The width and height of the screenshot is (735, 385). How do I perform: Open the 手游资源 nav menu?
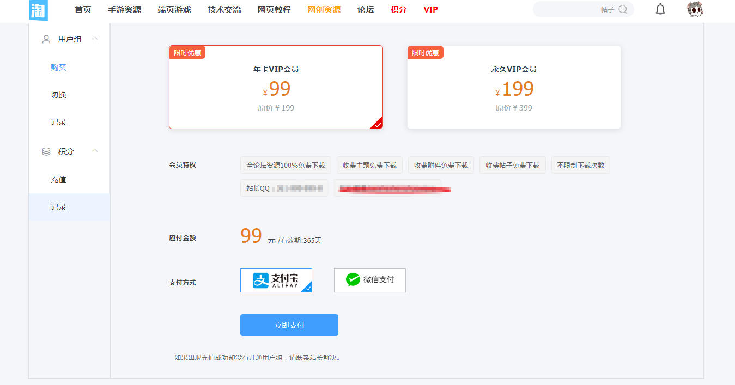tap(124, 10)
